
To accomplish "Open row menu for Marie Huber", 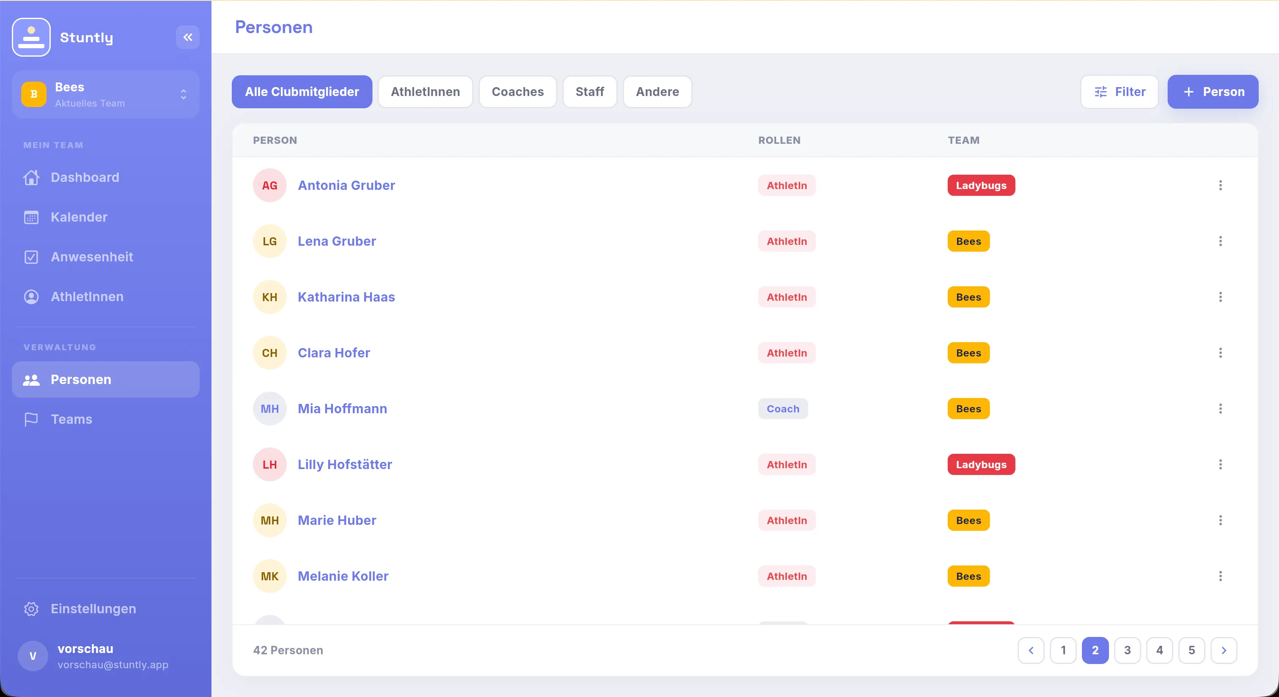I will point(1220,520).
